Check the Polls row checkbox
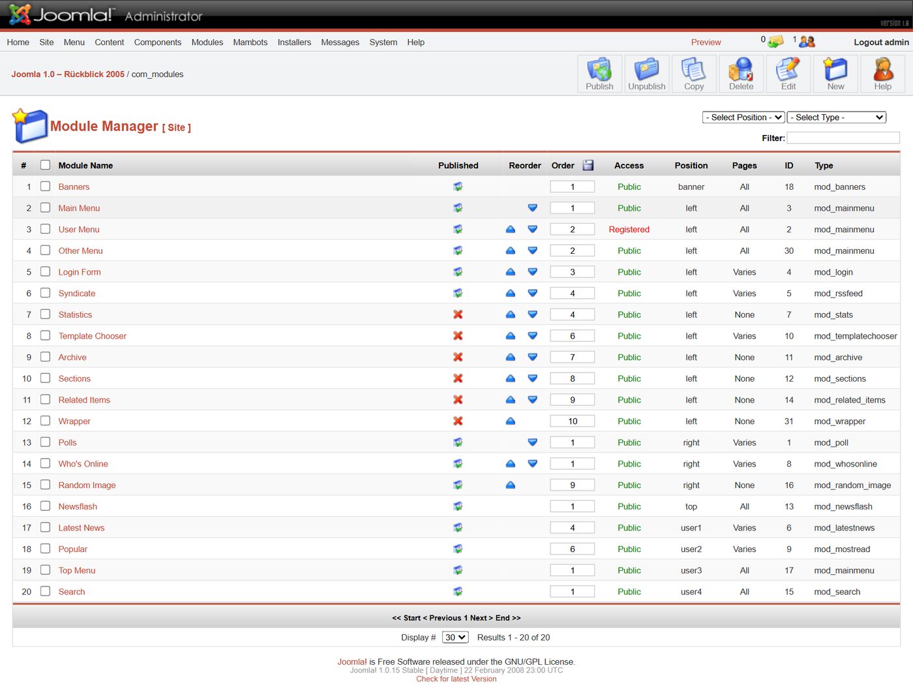The width and height of the screenshot is (913, 685). (x=45, y=442)
